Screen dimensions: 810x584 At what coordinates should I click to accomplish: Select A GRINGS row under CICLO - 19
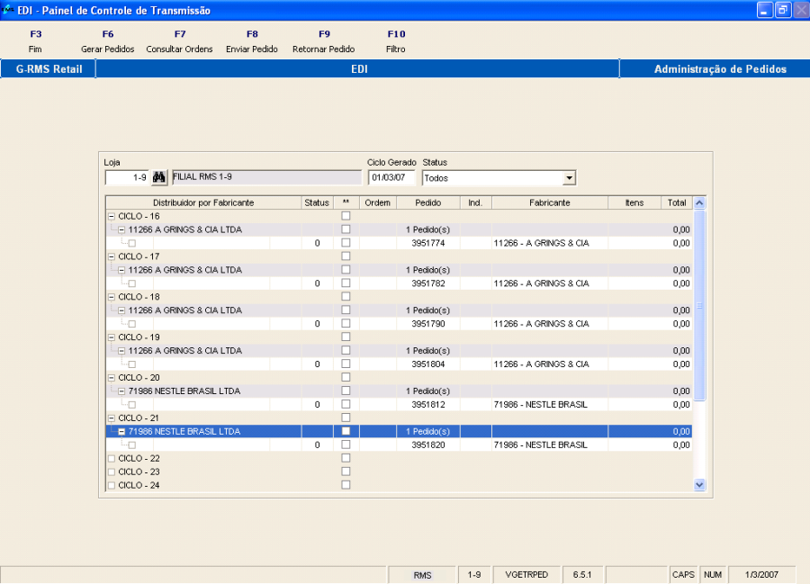[399, 351]
